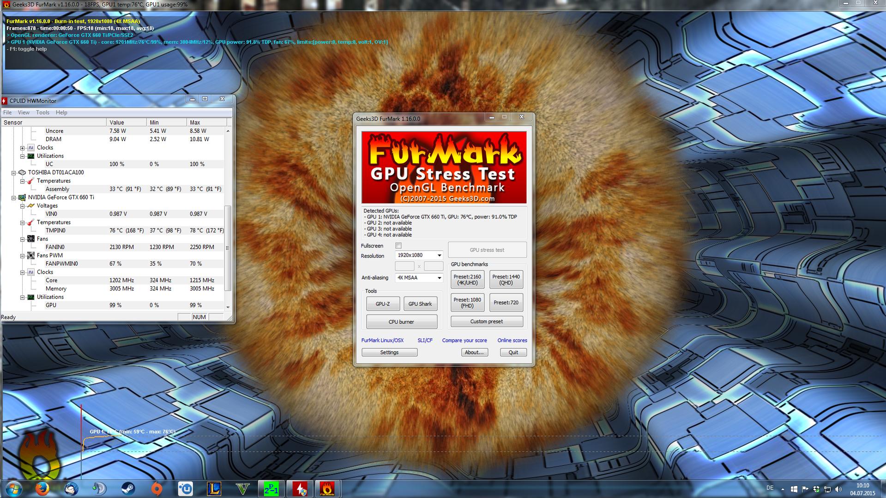This screenshot has width=886, height=498.
Task: Start League of Legends from the taskbar
Action: 214,488
